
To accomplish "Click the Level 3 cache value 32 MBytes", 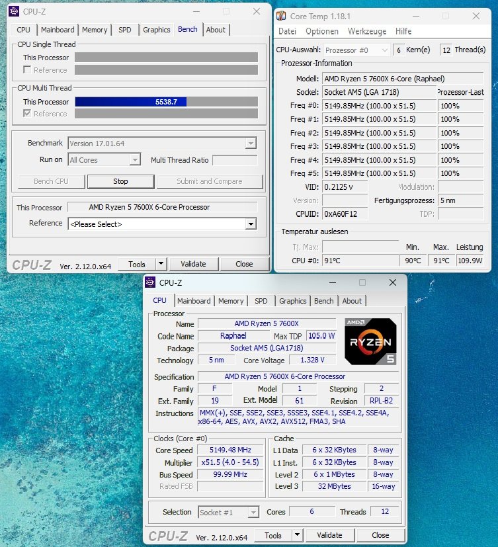I will click(x=334, y=486).
